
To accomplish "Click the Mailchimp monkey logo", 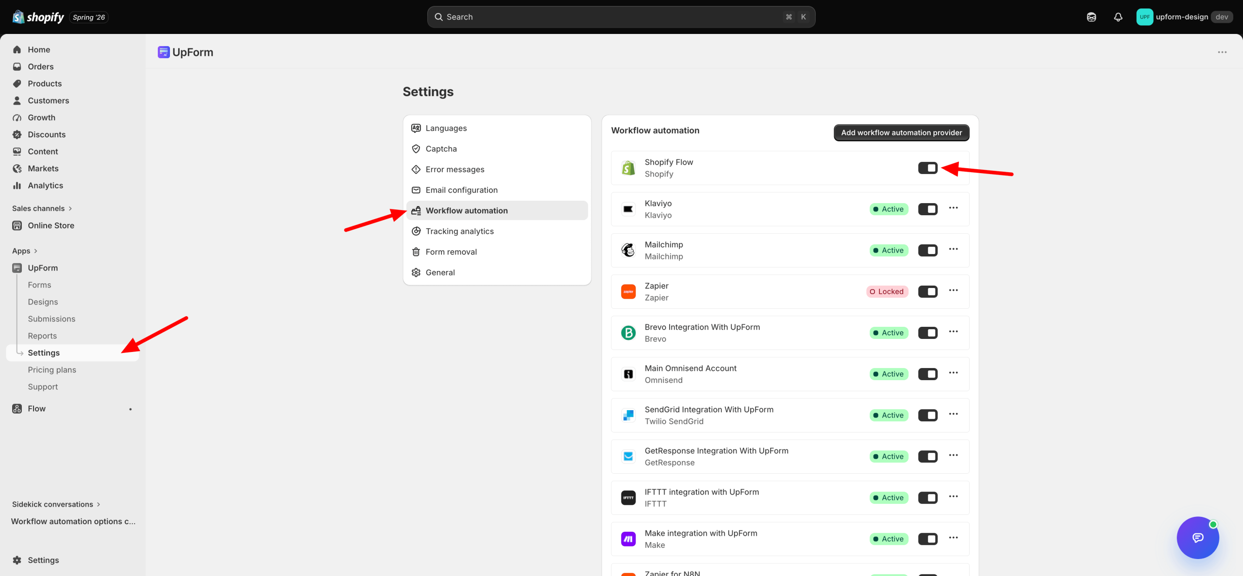I will pos(628,251).
